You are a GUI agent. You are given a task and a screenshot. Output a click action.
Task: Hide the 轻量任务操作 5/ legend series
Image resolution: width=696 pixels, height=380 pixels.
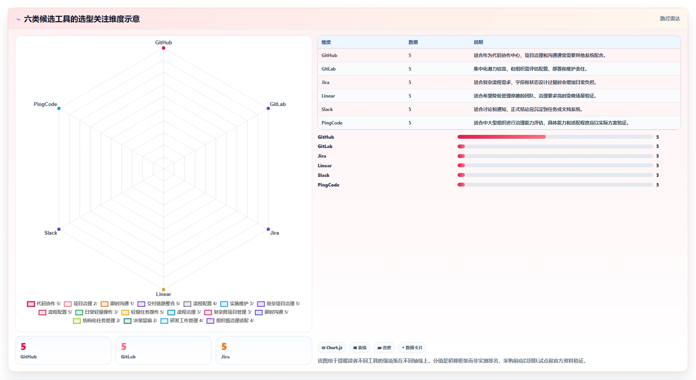tap(143, 312)
